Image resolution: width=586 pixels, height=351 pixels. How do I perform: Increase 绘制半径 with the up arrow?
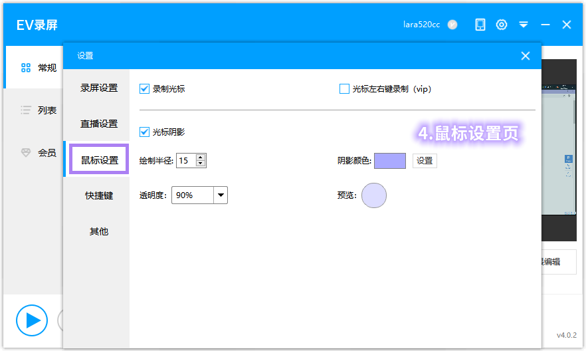pyautogui.click(x=201, y=157)
